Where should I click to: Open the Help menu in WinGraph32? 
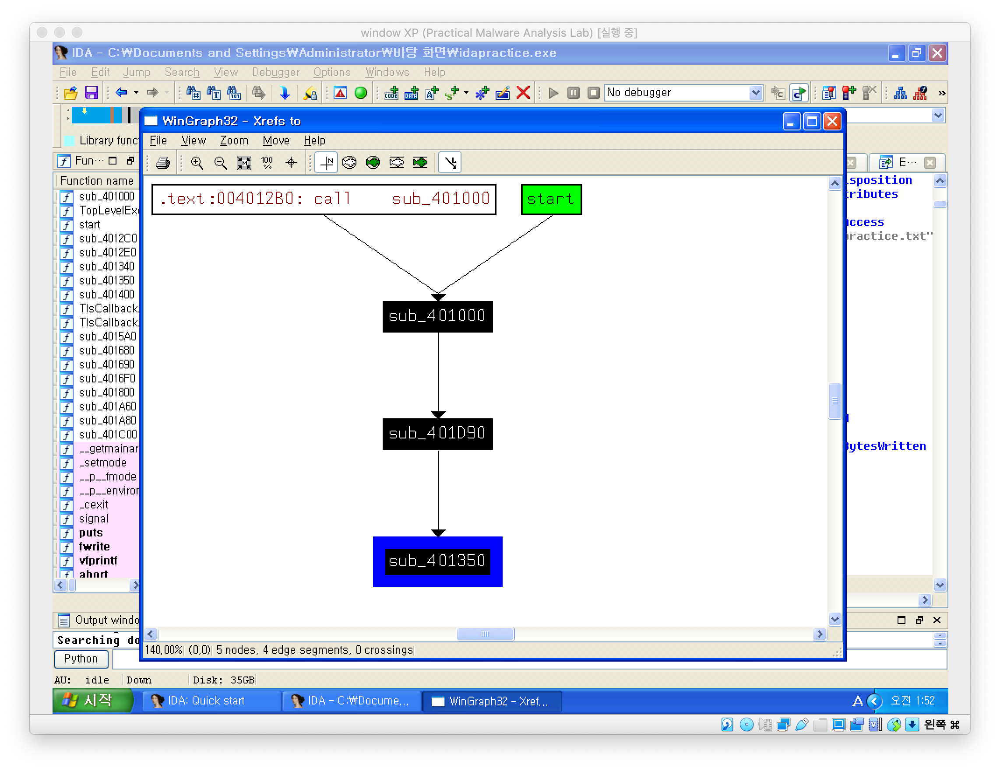(314, 140)
